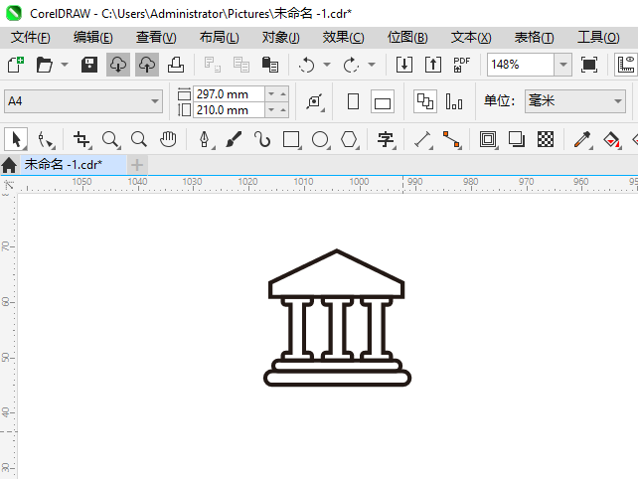Select portrait page orientation
The width and height of the screenshot is (638, 479).
[353, 101]
